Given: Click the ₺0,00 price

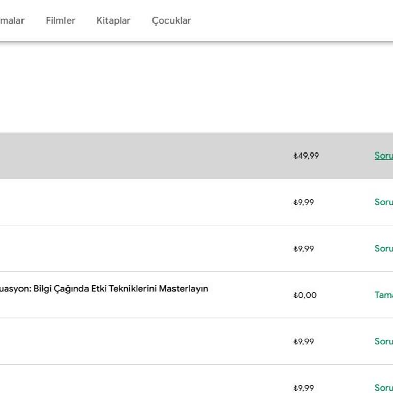Looking at the screenshot, I should pos(305,295).
